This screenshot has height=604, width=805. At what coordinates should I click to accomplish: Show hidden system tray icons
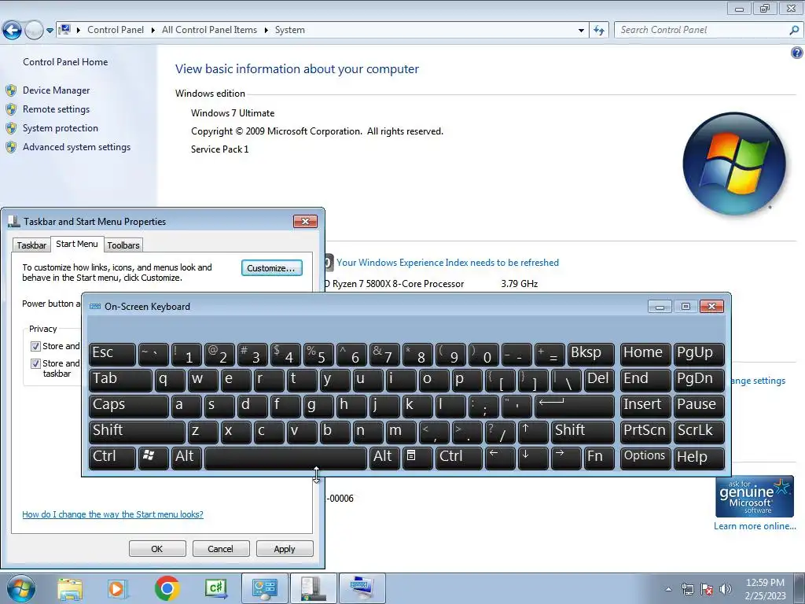point(668,589)
